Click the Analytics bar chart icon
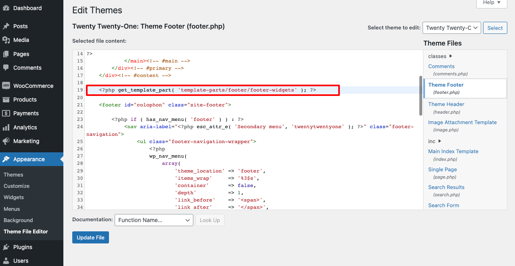The width and height of the screenshot is (515, 266). point(6,127)
